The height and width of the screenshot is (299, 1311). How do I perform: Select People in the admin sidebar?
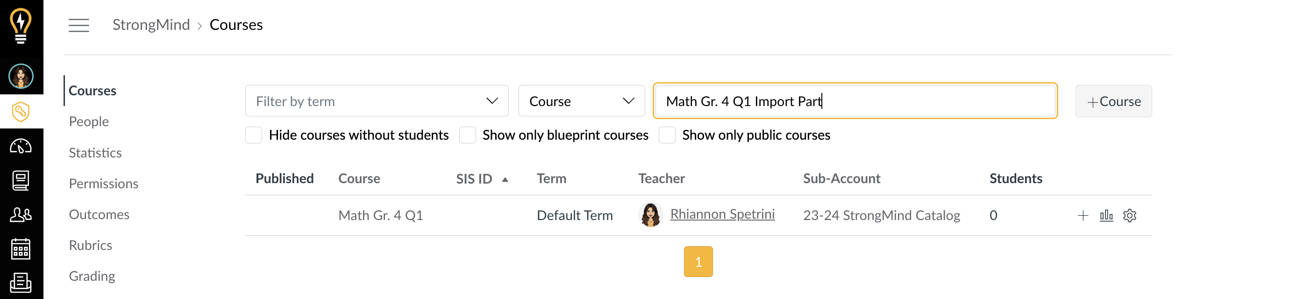pyautogui.click(x=89, y=121)
